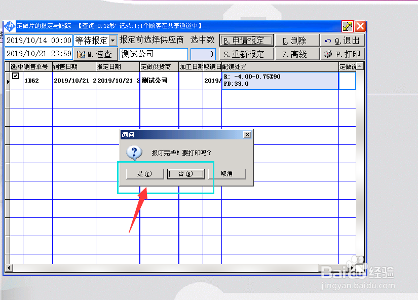
Task: Click the printer icon in the 打印 button
Action: [x=327, y=53]
